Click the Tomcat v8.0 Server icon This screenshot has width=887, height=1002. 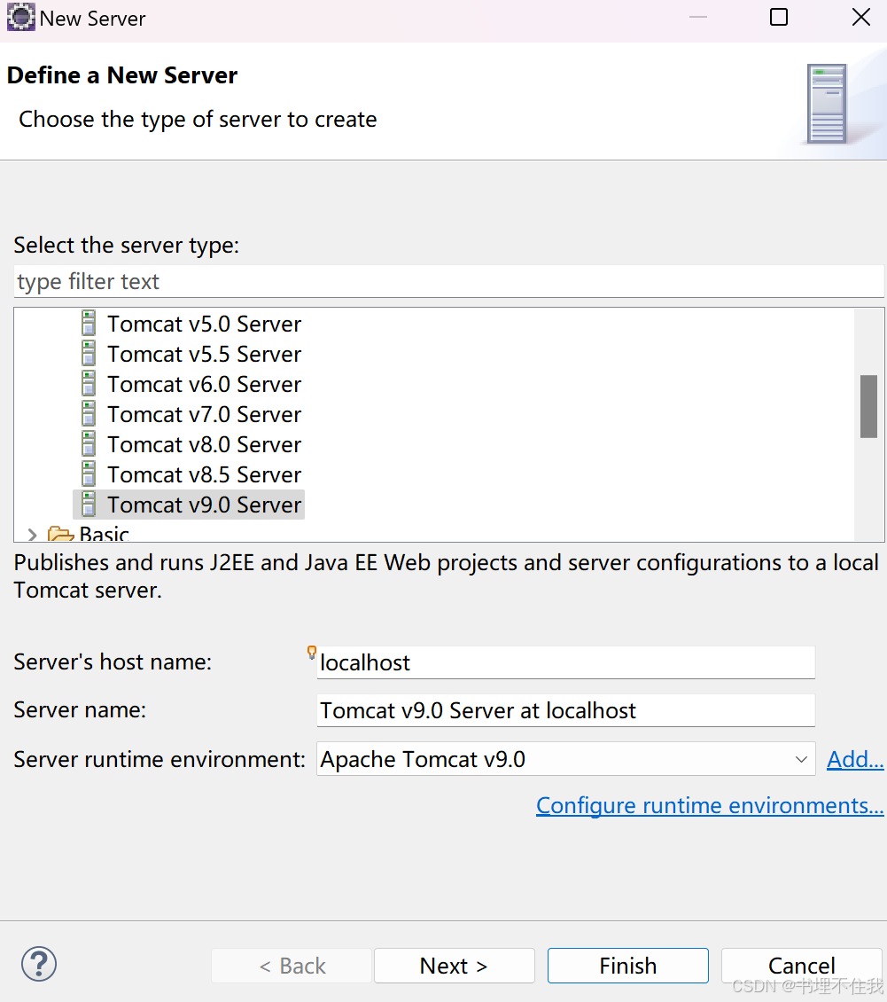pos(89,443)
